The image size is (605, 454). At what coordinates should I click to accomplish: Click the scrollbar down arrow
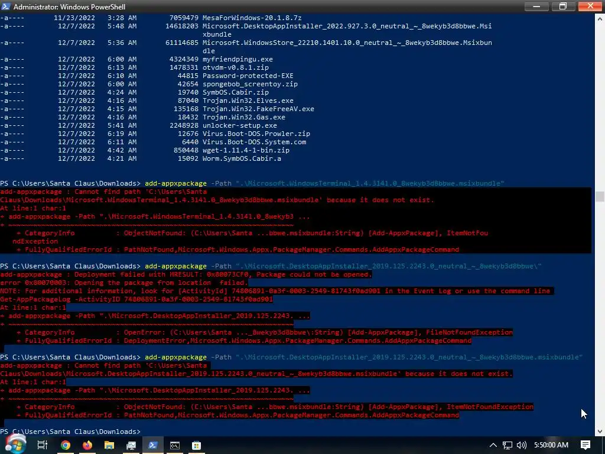point(600,432)
